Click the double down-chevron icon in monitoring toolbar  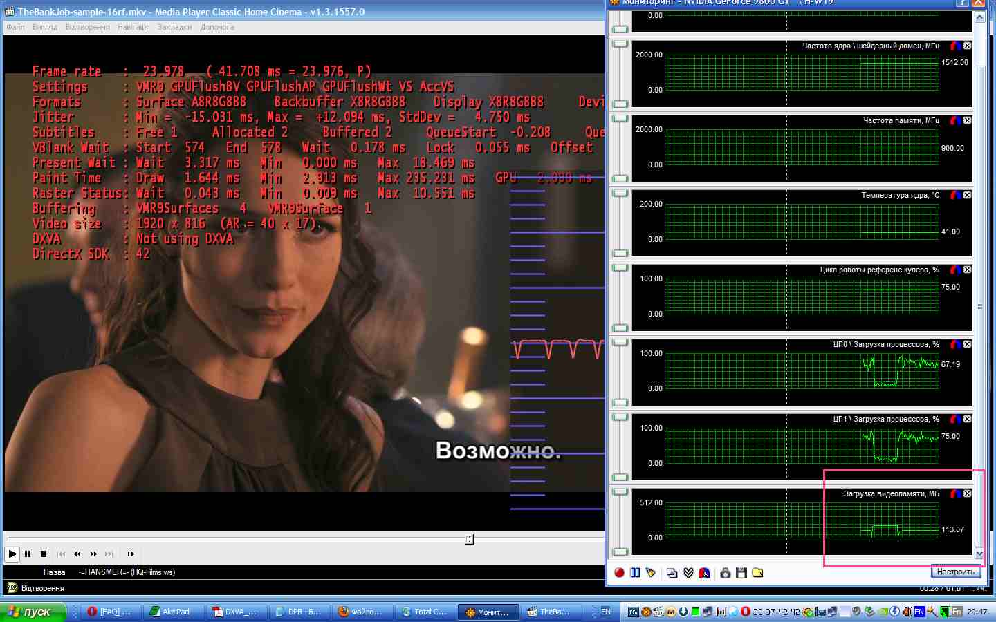coord(688,572)
